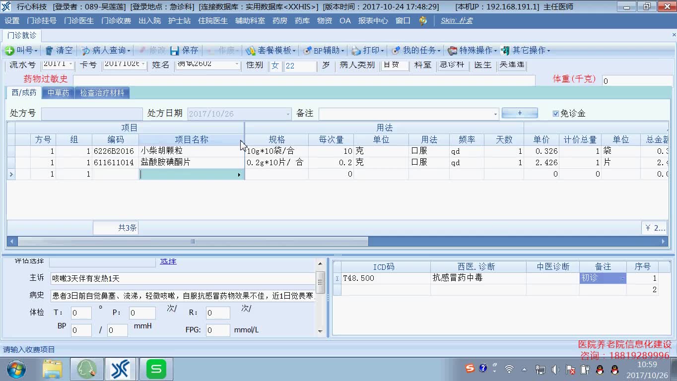Click the FPG input field
Image resolution: width=677 pixels, height=381 pixels.
tap(218, 330)
